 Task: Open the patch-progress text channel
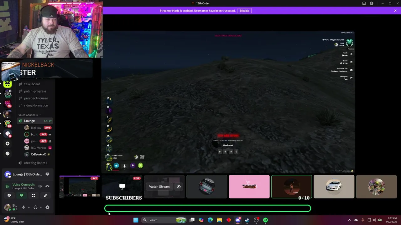[35, 91]
